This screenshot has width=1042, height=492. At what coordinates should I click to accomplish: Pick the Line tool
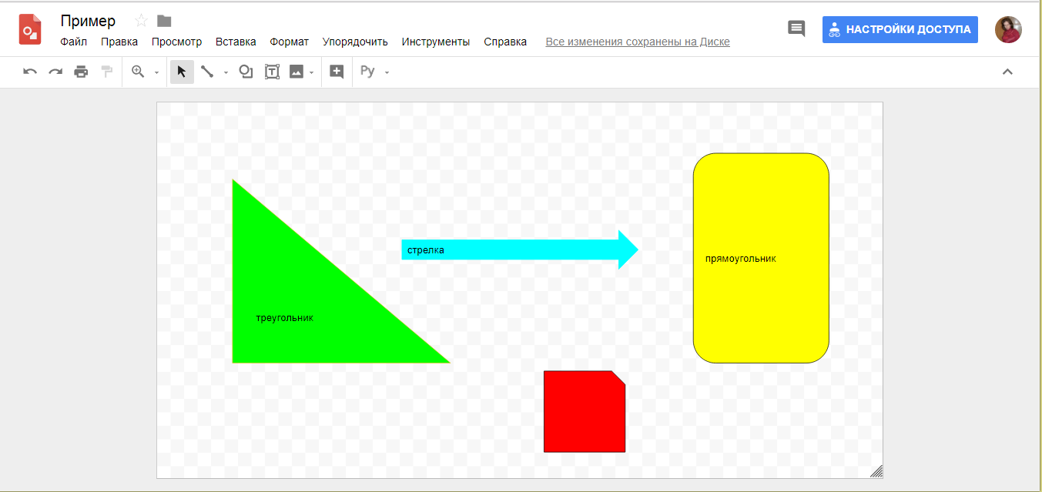tap(208, 71)
